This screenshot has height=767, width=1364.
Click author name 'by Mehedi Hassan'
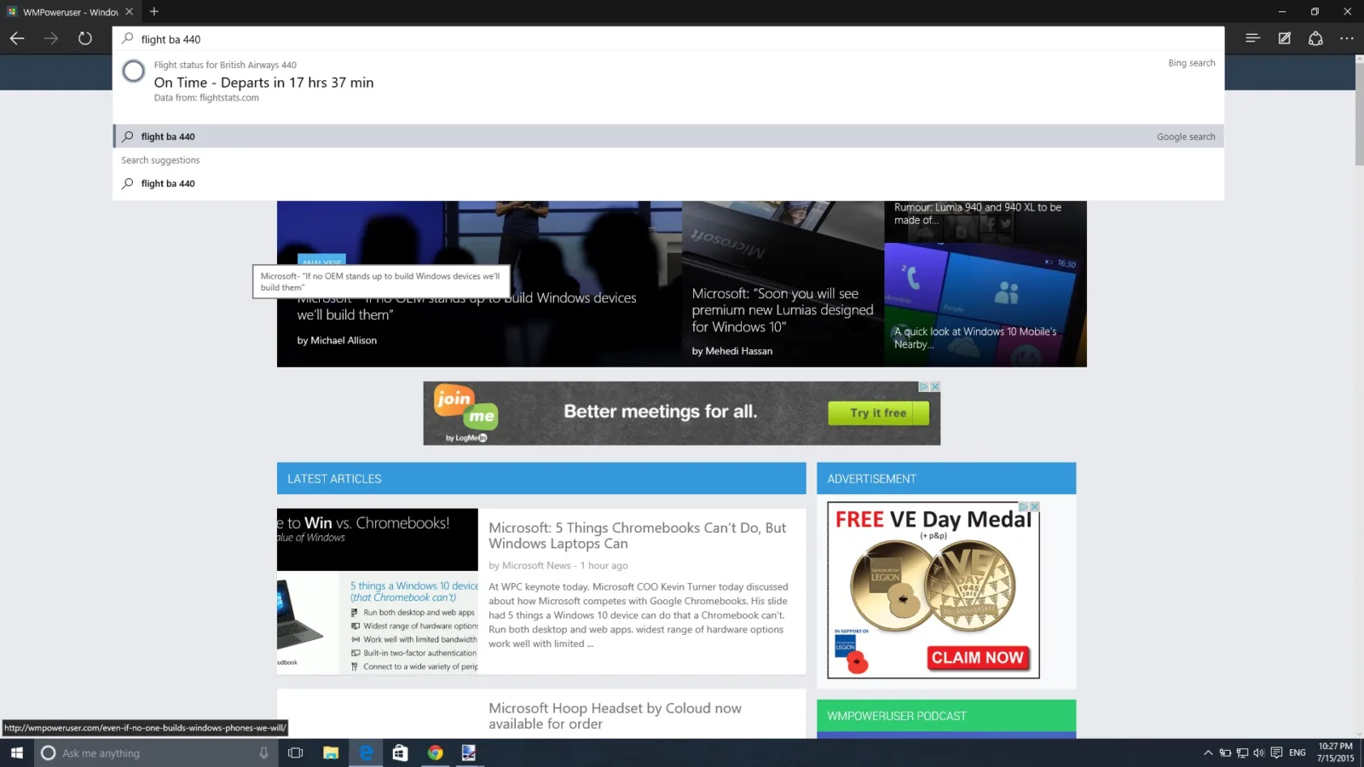(x=732, y=351)
